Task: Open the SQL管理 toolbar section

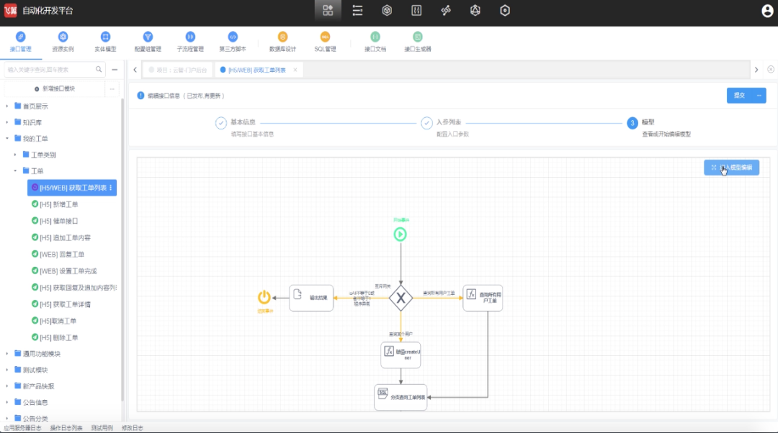Action: tap(325, 42)
